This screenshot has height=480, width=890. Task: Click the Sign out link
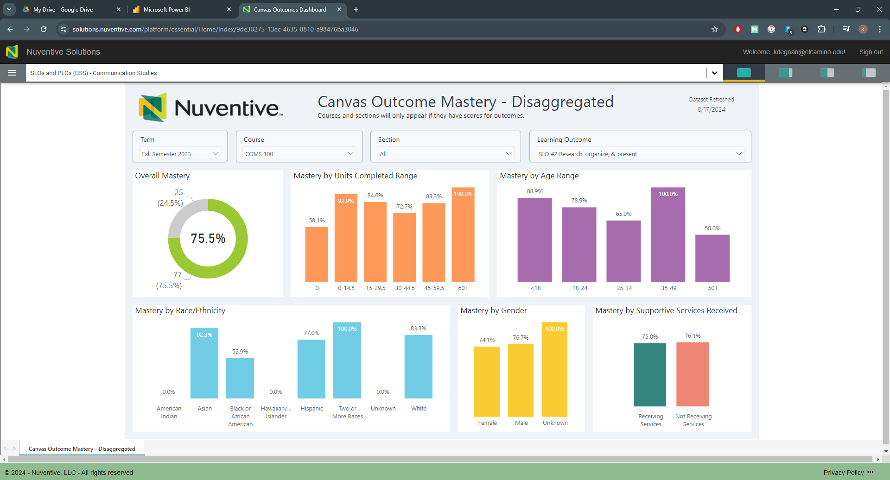click(871, 52)
